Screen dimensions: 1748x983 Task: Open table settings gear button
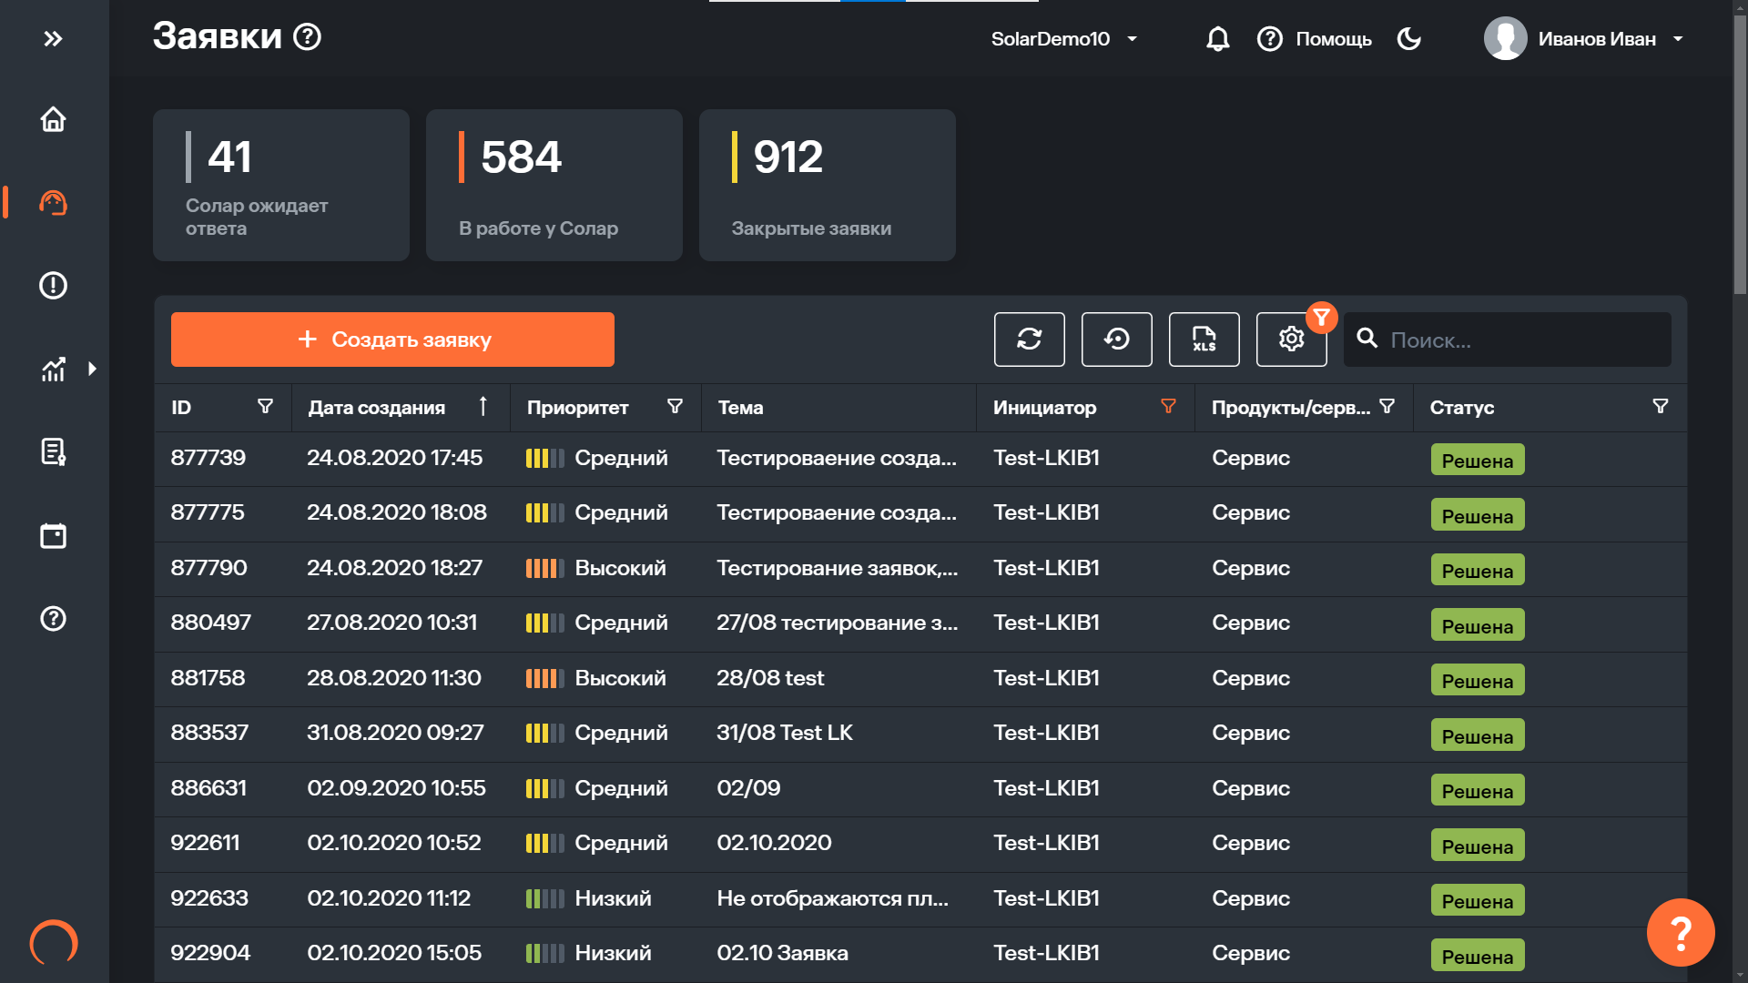pyautogui.click(x=1291, y=339)
